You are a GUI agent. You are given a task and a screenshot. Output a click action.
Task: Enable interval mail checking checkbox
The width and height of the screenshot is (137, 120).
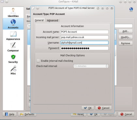pyautogui.click(x=38, y=61)
